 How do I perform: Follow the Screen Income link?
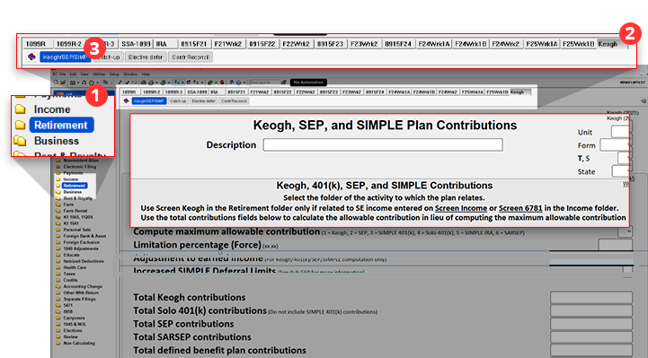click(461, 208)
